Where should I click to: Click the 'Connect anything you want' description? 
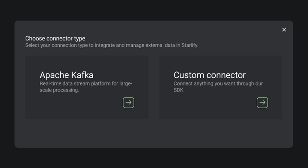(218, 87)
